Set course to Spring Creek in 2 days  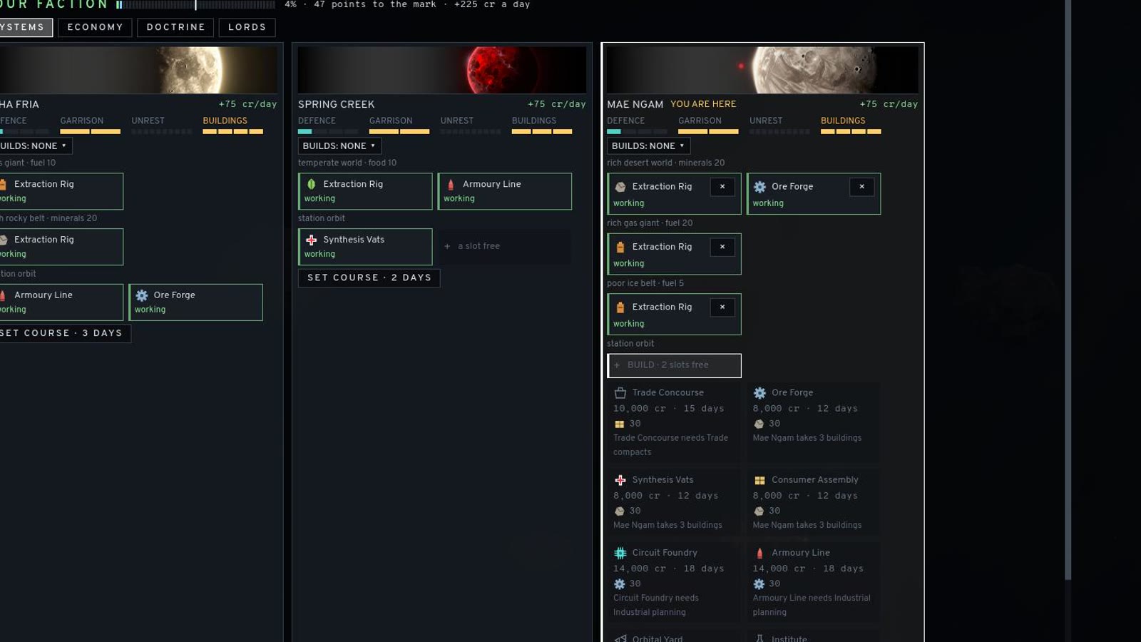[369, 277]
